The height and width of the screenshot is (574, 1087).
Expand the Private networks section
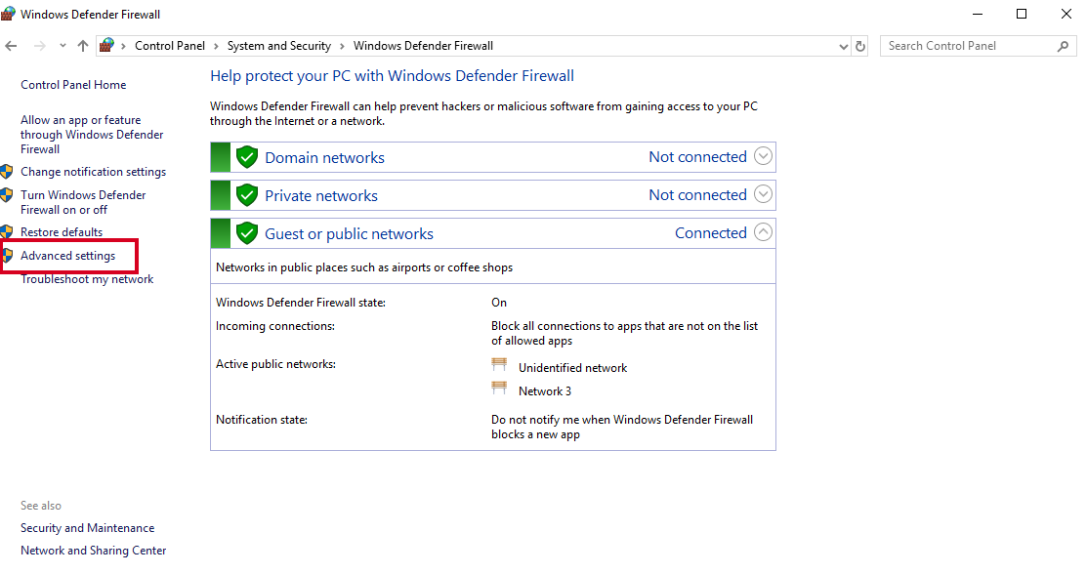763,194
